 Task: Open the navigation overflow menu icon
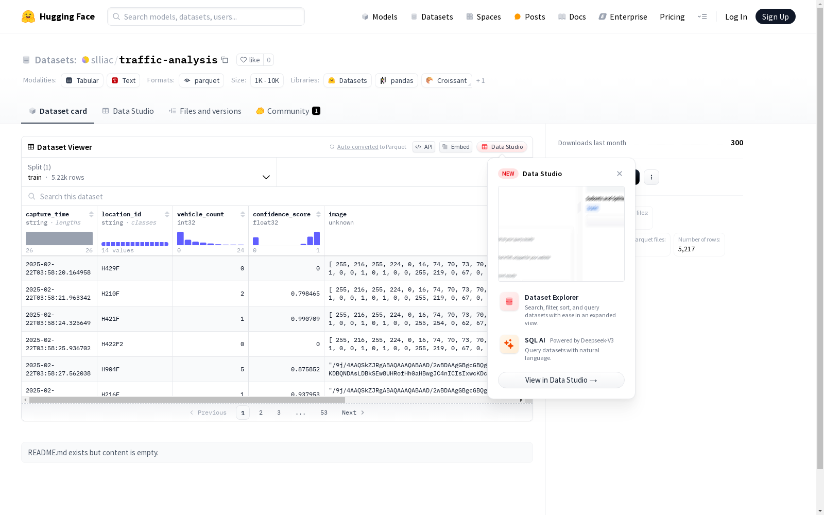point(702,16)
